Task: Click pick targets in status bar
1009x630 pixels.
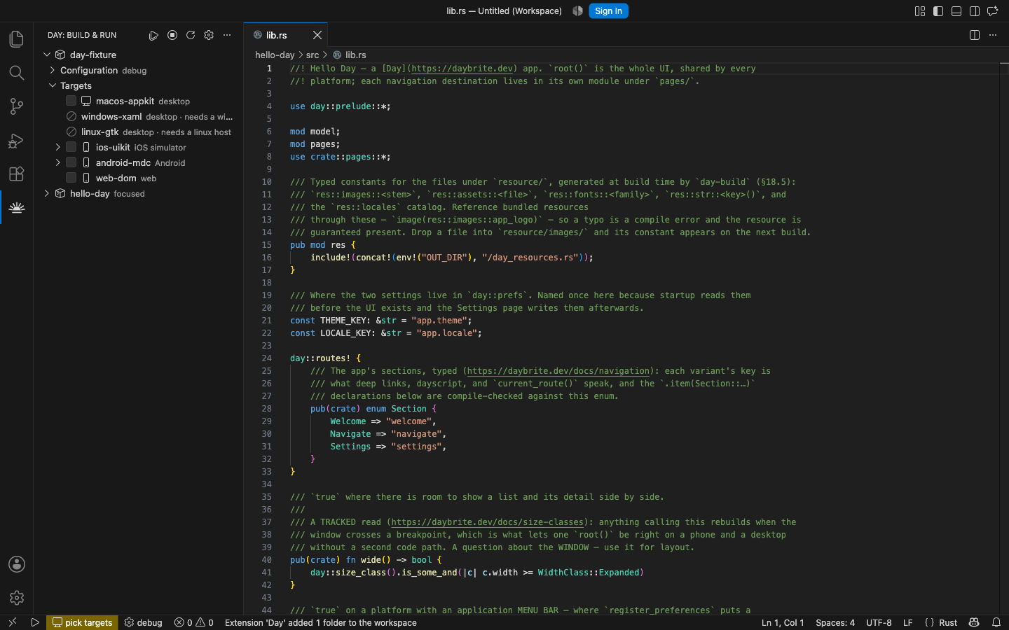Action: 82,622
